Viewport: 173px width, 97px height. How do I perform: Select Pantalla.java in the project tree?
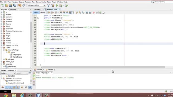coord(18,57)
